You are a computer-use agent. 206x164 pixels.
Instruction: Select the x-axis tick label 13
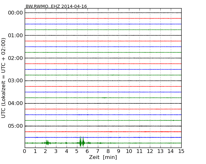160,151
